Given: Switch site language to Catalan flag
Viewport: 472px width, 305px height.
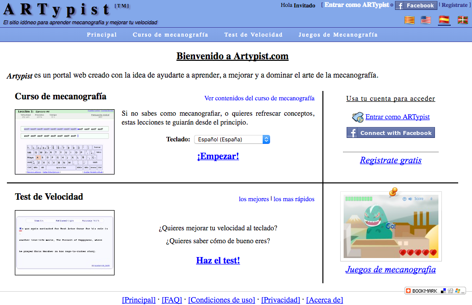Looking at the screenshot, I should (409, 20).
